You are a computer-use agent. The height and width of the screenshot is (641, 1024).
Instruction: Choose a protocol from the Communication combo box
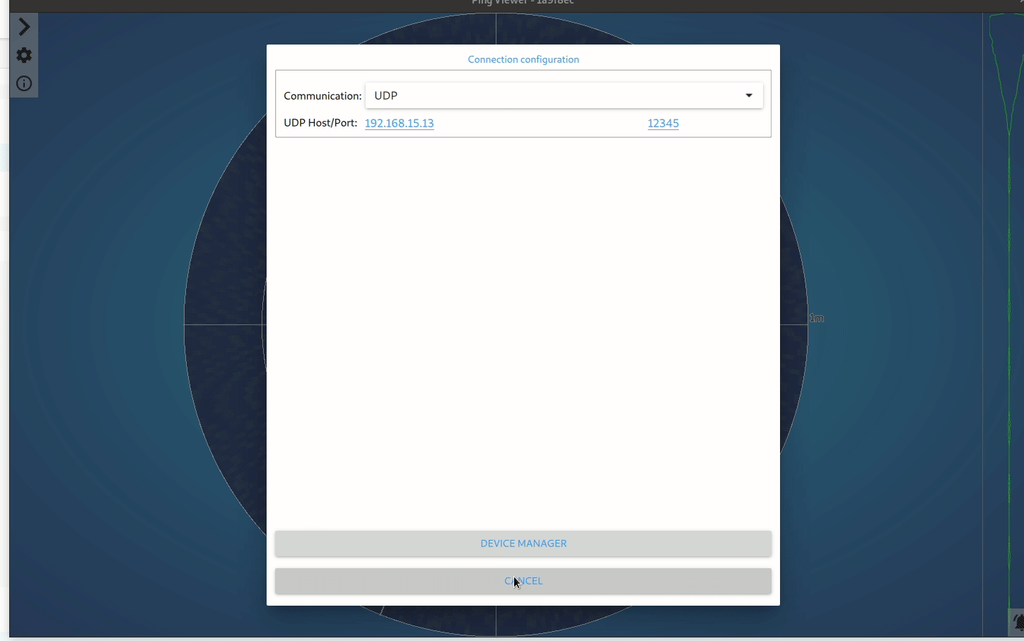pos(562,95)
